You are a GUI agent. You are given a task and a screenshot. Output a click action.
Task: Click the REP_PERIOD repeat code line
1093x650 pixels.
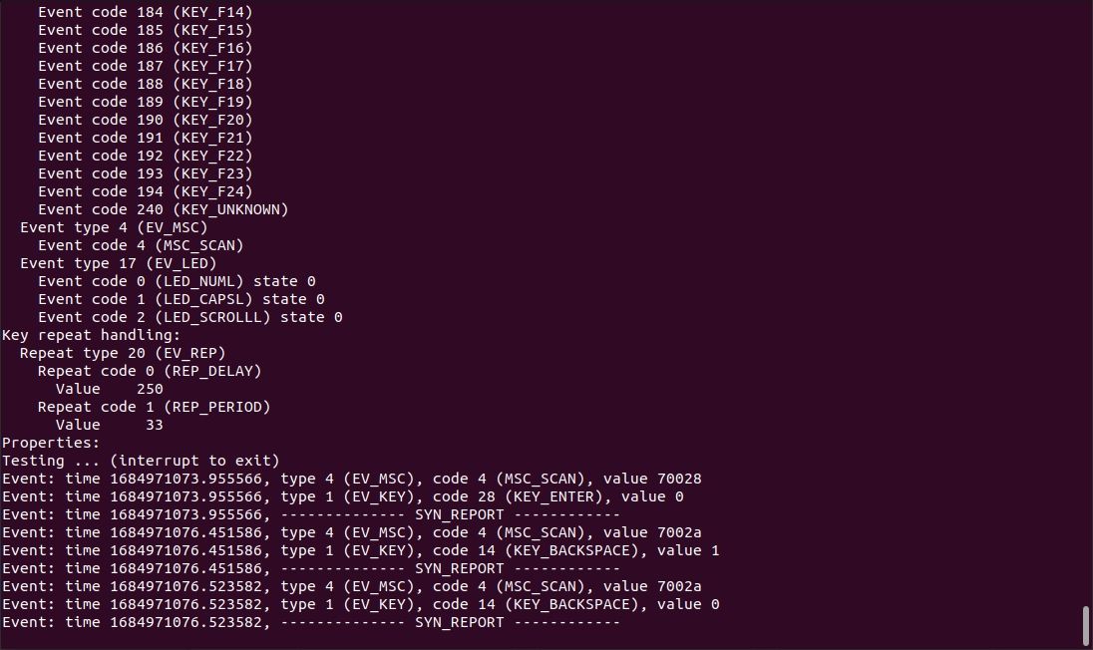pos(154,407)
